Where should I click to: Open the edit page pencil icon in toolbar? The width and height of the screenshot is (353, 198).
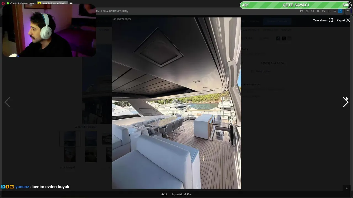(301, 11)
